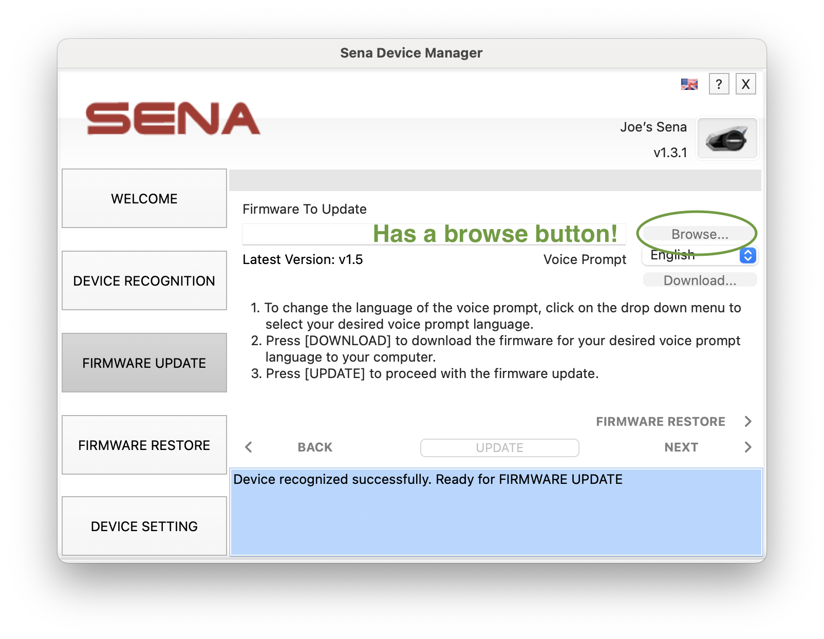Image resolution: width=824 pixels, height=639 pixels.
Task: Click the SENA logo
Action: pyautogui.click(x=173, y=119)
